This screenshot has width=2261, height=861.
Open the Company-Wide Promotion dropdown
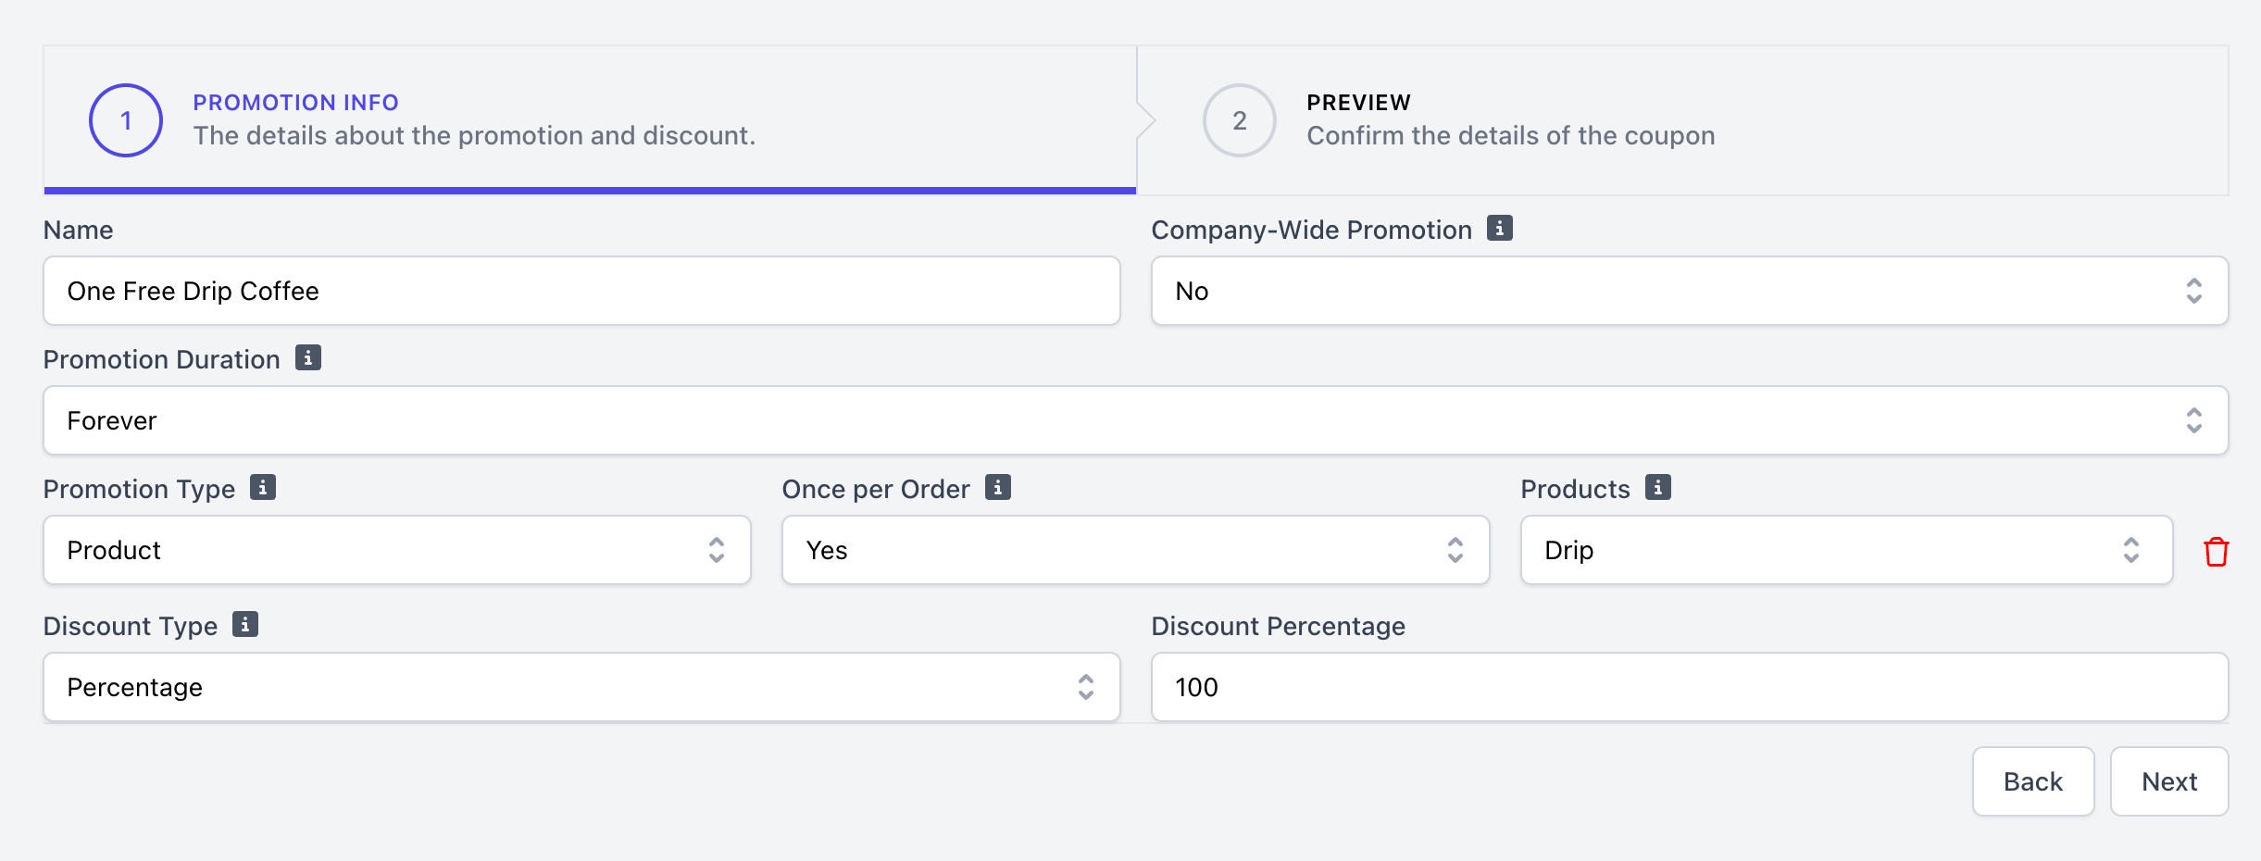click(1689, 291)
